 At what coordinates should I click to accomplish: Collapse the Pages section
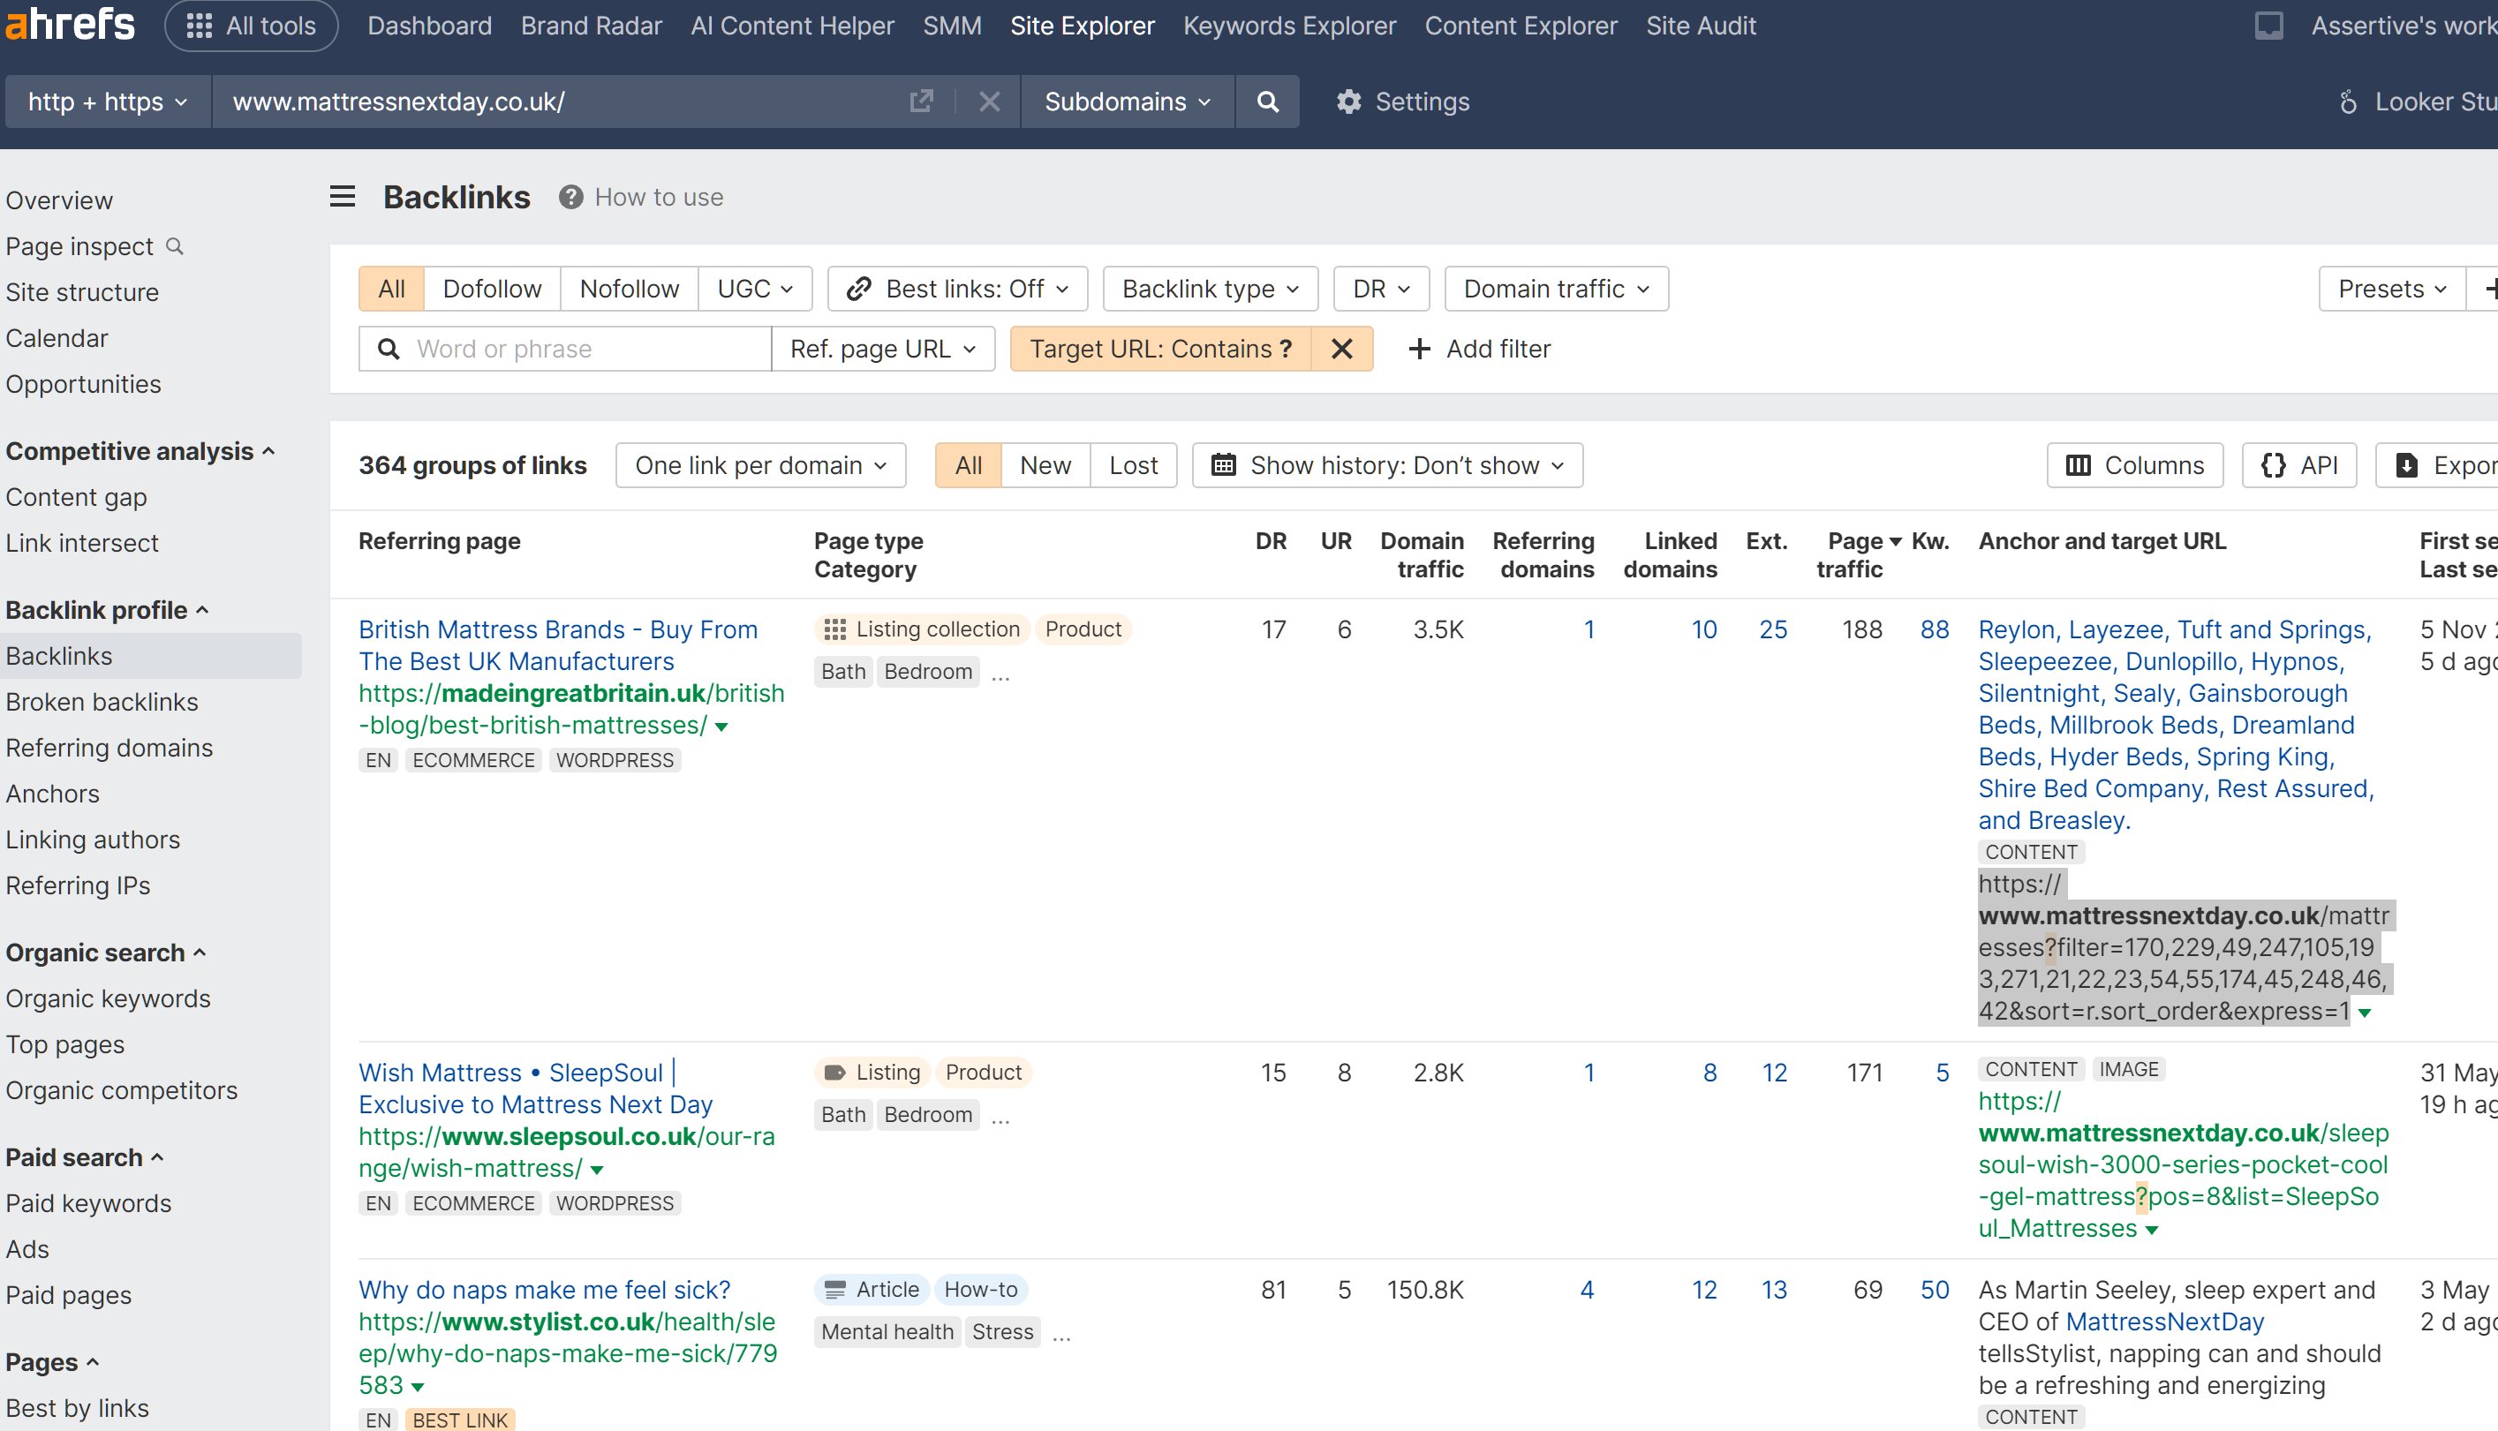(52, 1362)
